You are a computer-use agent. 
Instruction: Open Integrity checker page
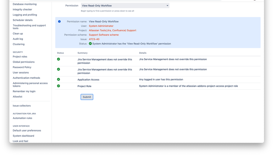(22, 9)
